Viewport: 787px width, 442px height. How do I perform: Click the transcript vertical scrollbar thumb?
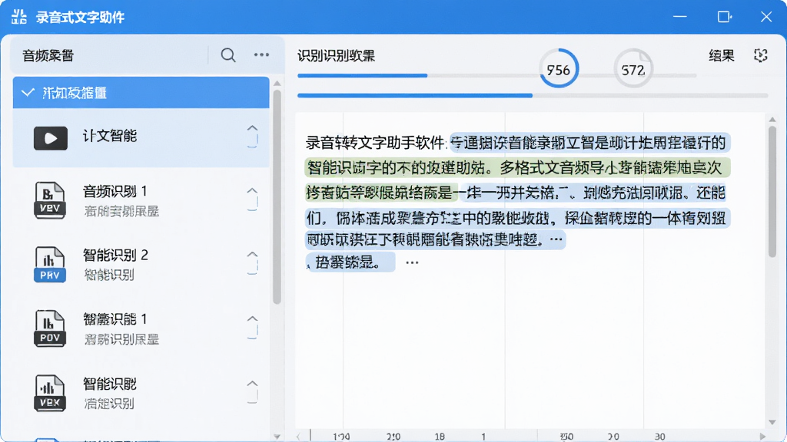click(x=772, y=191)
